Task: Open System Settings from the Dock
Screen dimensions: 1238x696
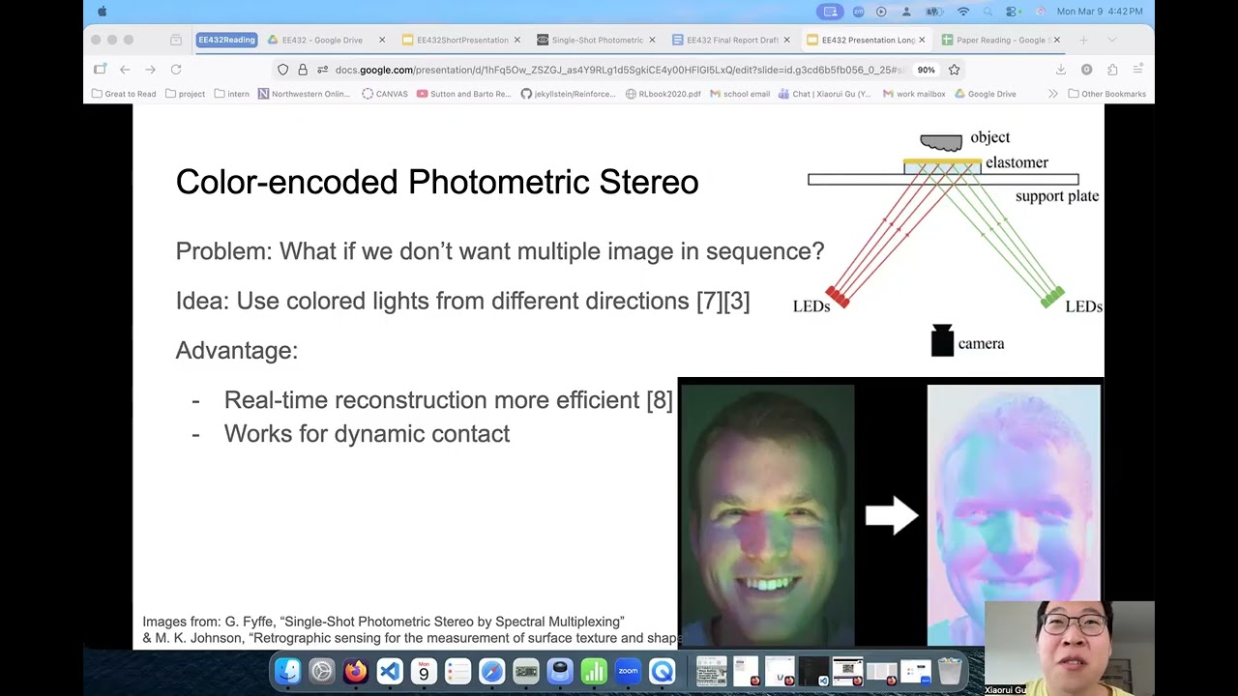Action: [322, 671]
